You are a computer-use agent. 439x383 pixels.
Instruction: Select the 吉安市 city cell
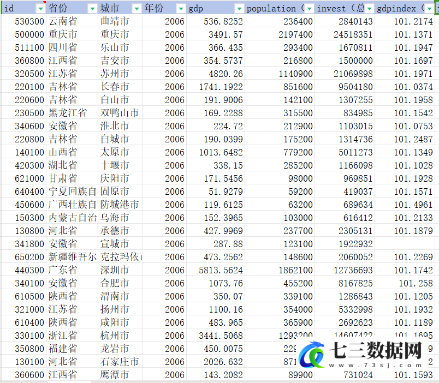120,61
